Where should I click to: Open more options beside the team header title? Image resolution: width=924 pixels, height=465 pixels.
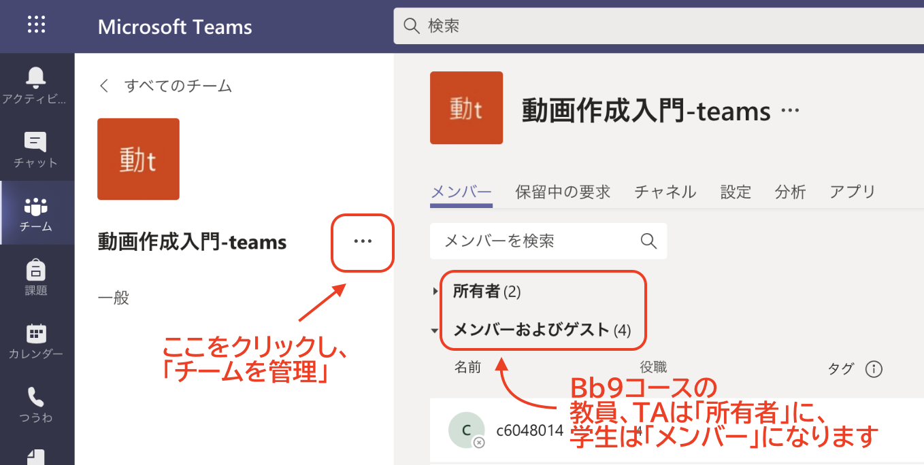coord(789,111)
